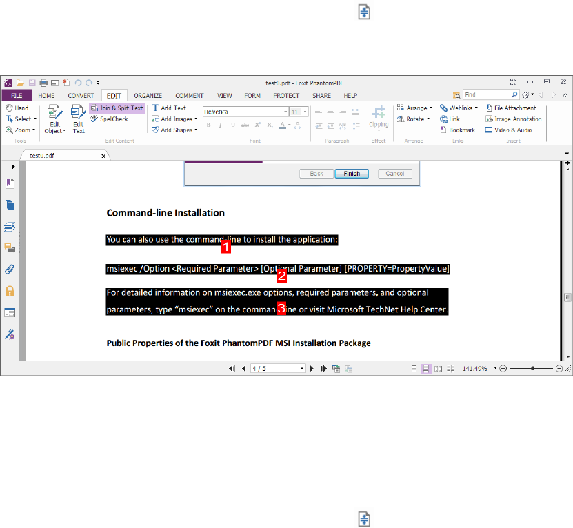
Task: Open the Digital Signatures panel
Action: coord(10,334)
